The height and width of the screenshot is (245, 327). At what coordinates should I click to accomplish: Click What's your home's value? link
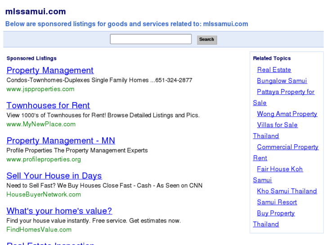59,211
